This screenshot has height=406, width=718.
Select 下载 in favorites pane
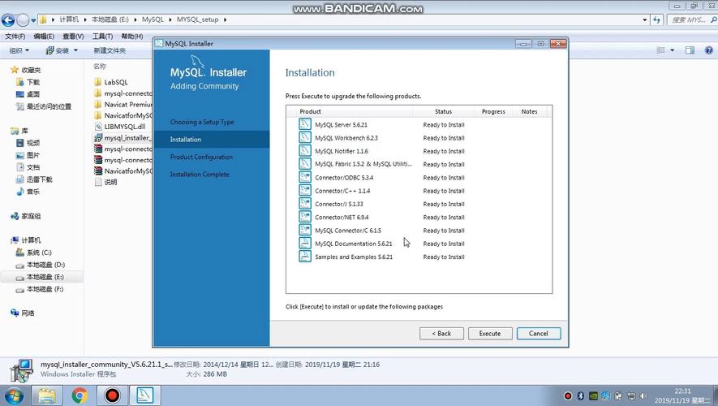[28, 82]
